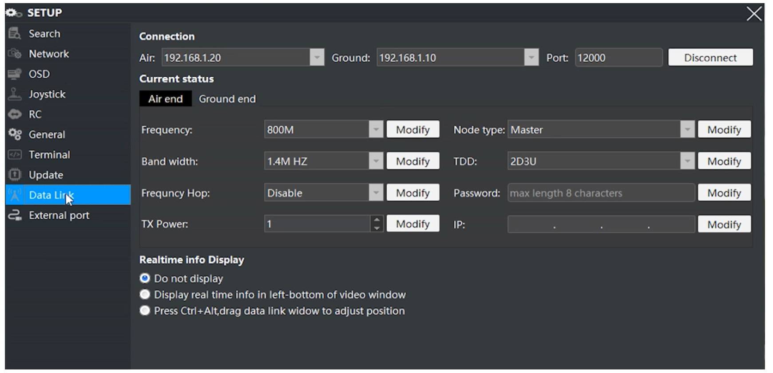Switch to the Ground end tab

[227, 99]
